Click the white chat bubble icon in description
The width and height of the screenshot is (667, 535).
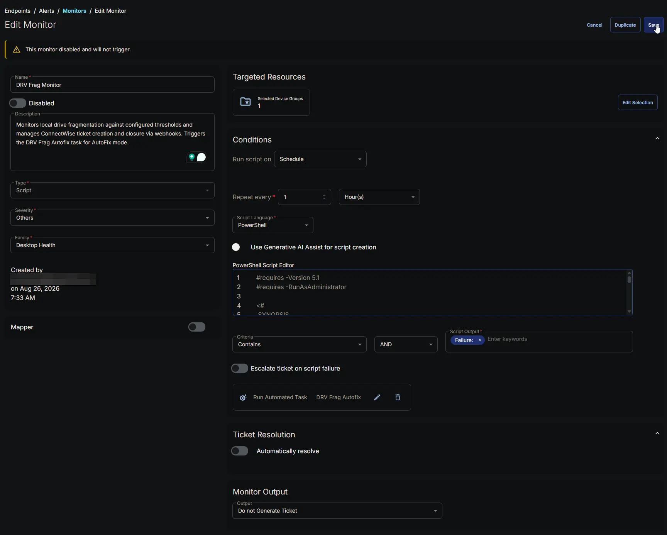201,157
